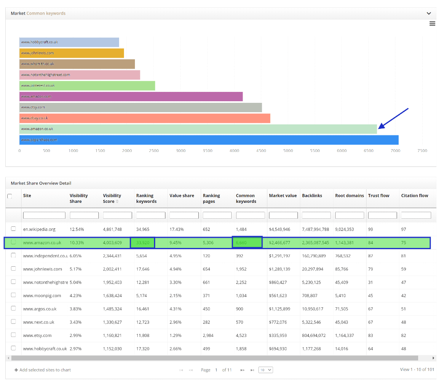
Task: Sort by the Ranking keywords column header
Action: pos(146,198)
